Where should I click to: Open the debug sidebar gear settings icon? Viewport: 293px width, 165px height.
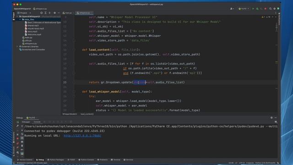point(17,153)
